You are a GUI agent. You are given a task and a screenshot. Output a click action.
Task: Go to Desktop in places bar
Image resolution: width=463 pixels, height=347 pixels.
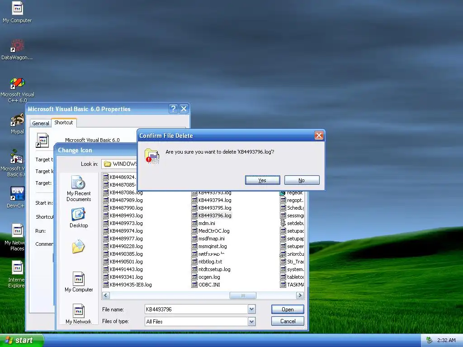pyautogui.click(x=79, y=218)
